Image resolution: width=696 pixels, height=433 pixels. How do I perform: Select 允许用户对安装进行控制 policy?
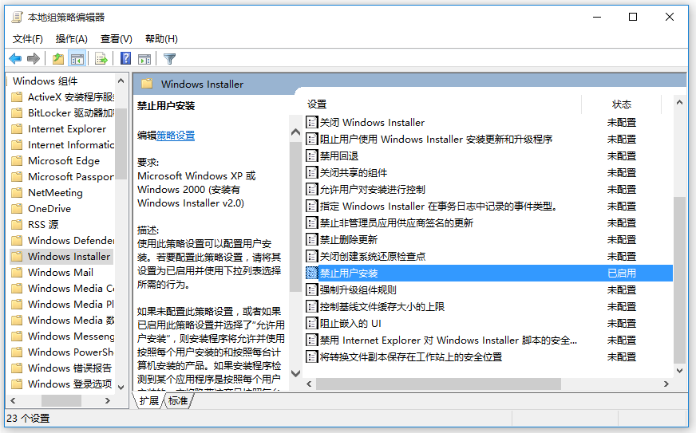pos(373,190)
